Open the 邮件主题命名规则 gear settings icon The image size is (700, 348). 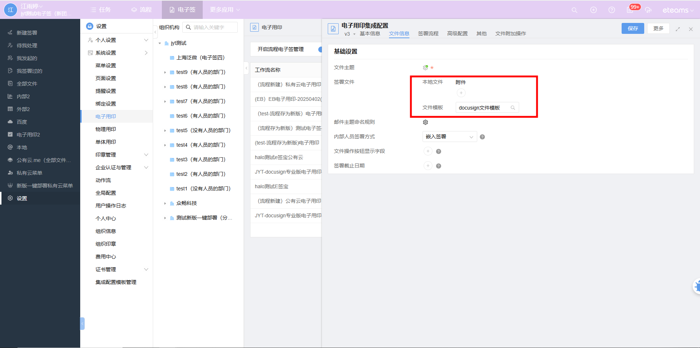pyautogui.click(x=425, y=122)
